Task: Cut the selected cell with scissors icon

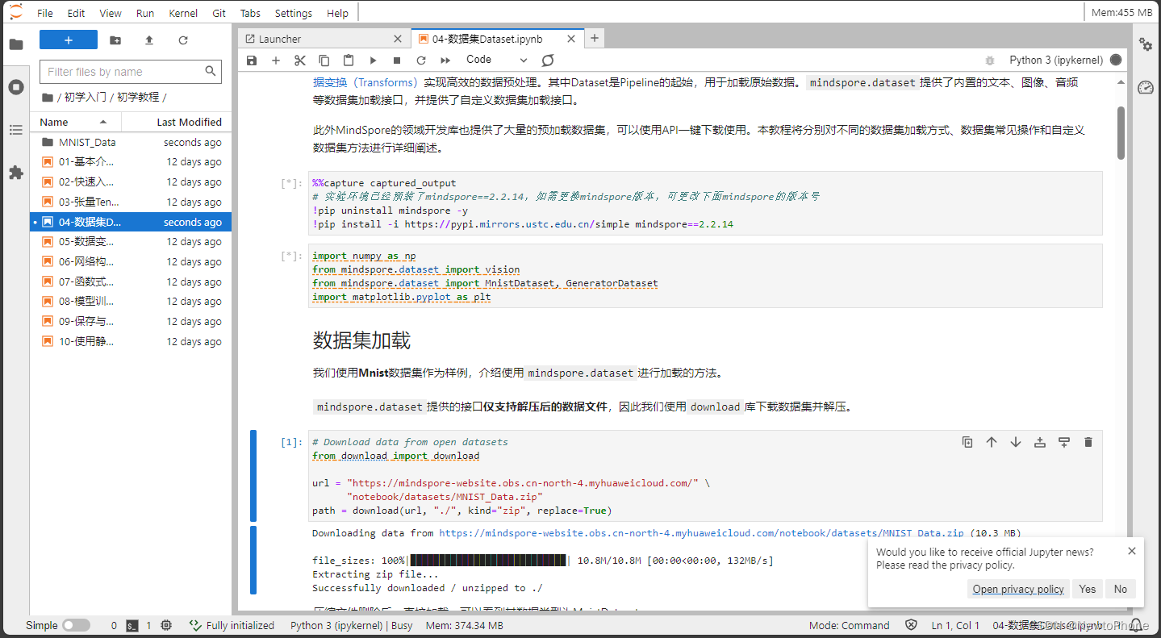Action: coord(300,60)
